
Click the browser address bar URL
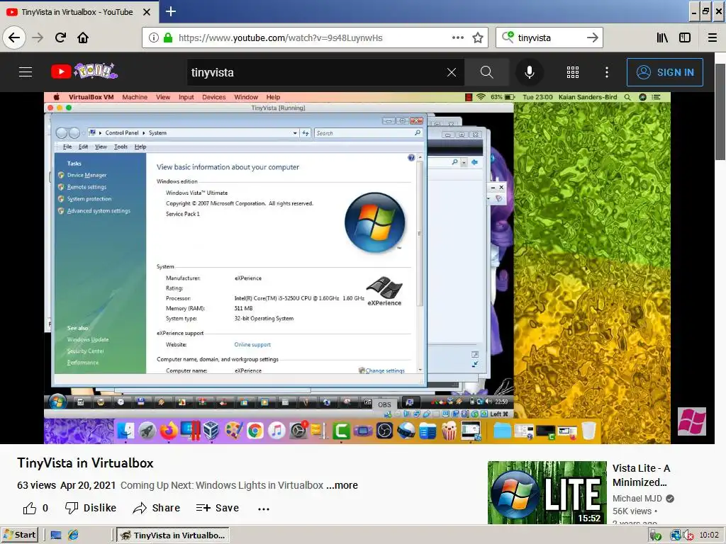(281, 38)
